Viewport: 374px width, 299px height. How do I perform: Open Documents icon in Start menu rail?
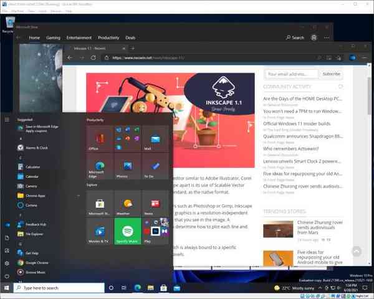click(7, 238)
